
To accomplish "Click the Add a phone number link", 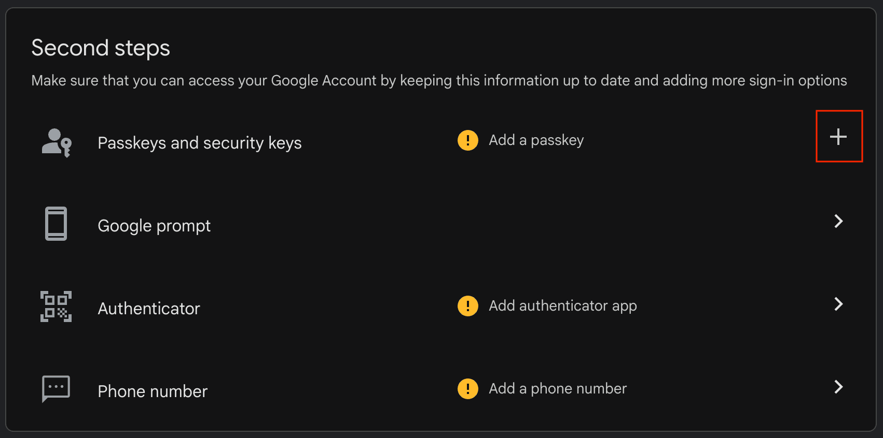I will click(x=557, y=389).
